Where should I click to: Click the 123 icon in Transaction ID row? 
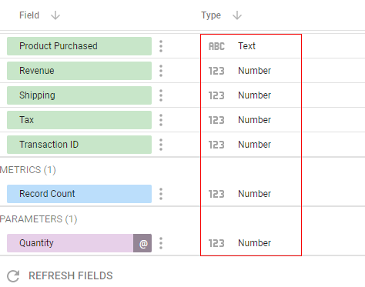(x=216, y=145)
